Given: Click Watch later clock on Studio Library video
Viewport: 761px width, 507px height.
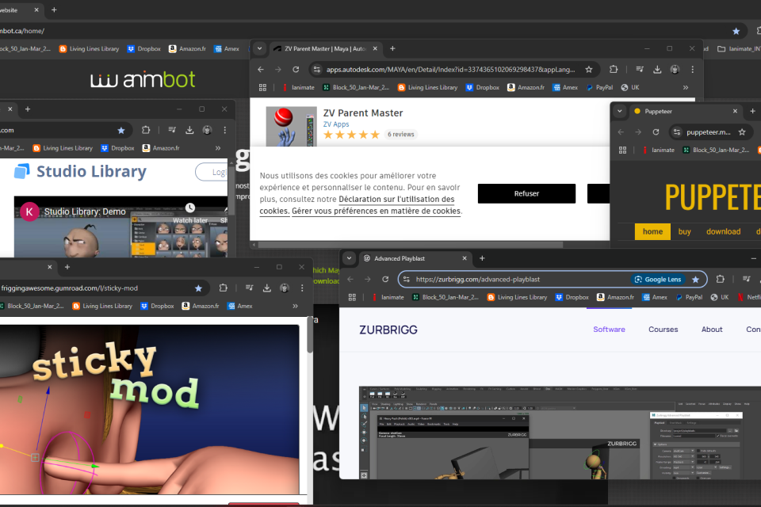Looking at the screenshot, I should [x=190, y=208].
